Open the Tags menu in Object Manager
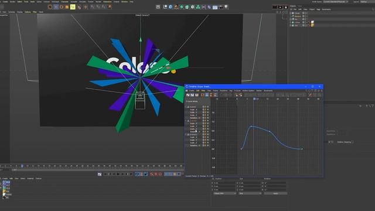This screenshot has width=375, height=211. point(318,9)
